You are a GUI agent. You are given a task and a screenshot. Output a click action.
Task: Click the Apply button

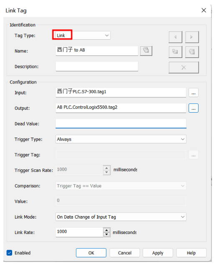click(158, 253)
